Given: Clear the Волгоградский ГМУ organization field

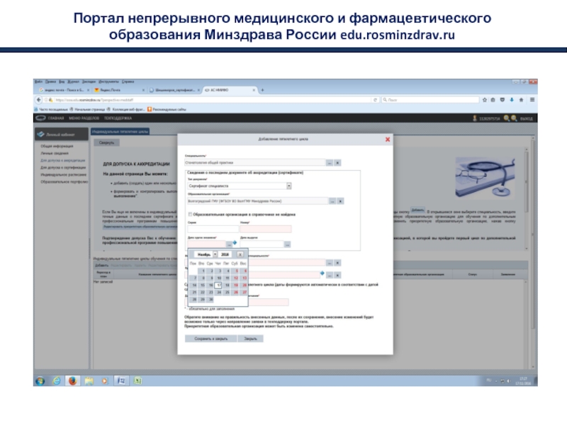Looking at the screenshot, I should (340, 201).
